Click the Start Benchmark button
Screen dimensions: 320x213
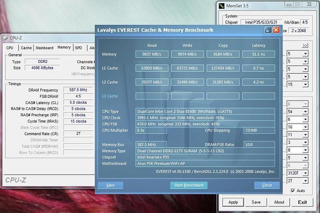189,185
